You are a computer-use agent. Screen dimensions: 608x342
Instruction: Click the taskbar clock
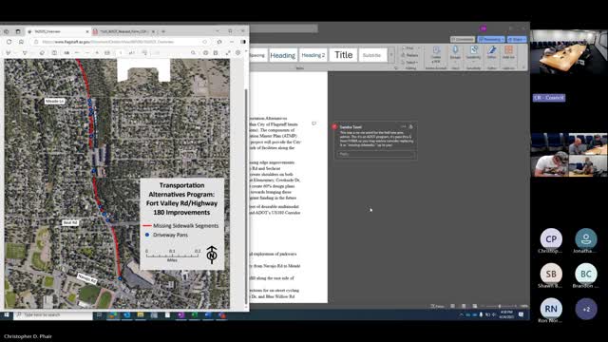pos(506,314)
